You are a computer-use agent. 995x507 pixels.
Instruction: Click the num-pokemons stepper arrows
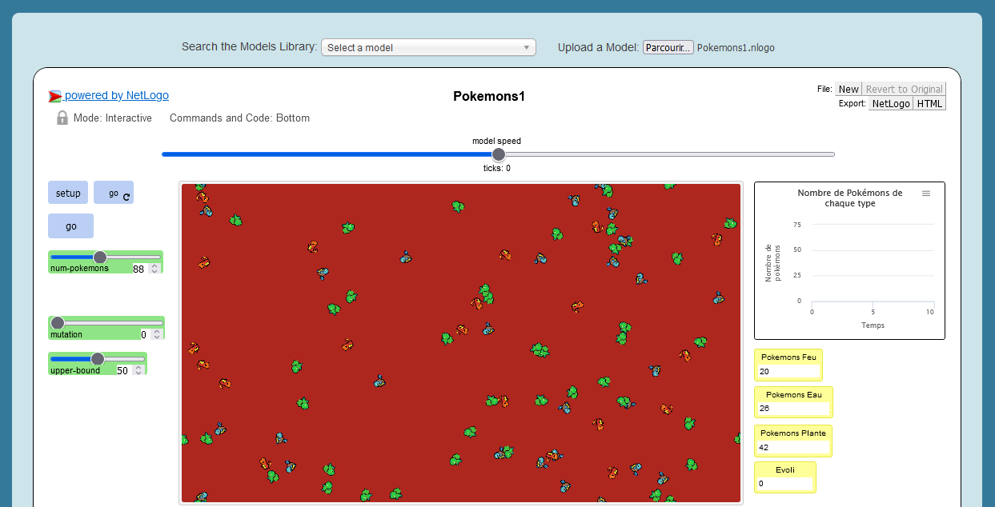155,269
